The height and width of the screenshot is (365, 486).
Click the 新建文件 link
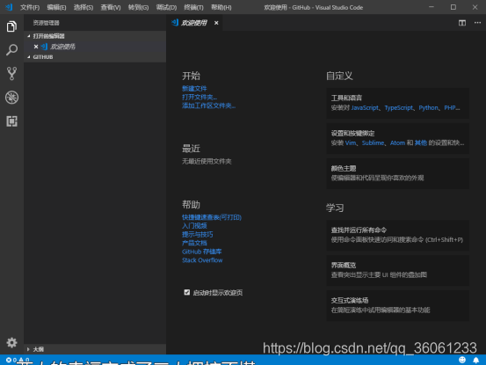pos(194,89)
